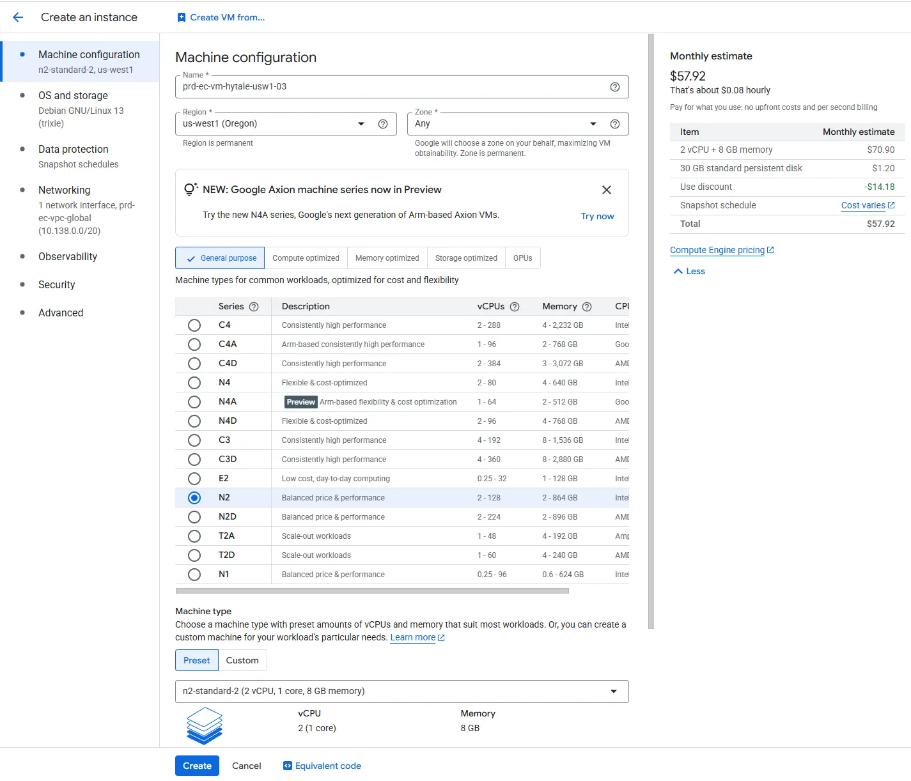Click the Memory column help icon
The width and height of the screenshot is (911, 781).
coord(587,306)
